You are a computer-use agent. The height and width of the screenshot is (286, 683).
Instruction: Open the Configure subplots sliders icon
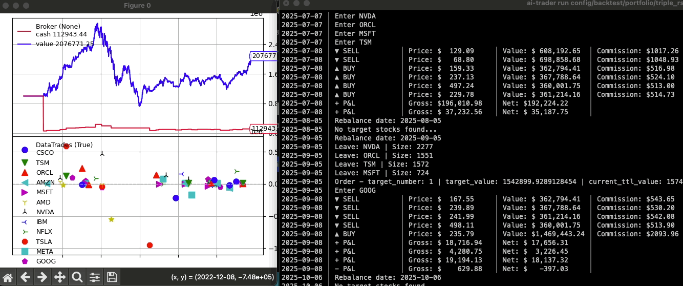[95, 277]
